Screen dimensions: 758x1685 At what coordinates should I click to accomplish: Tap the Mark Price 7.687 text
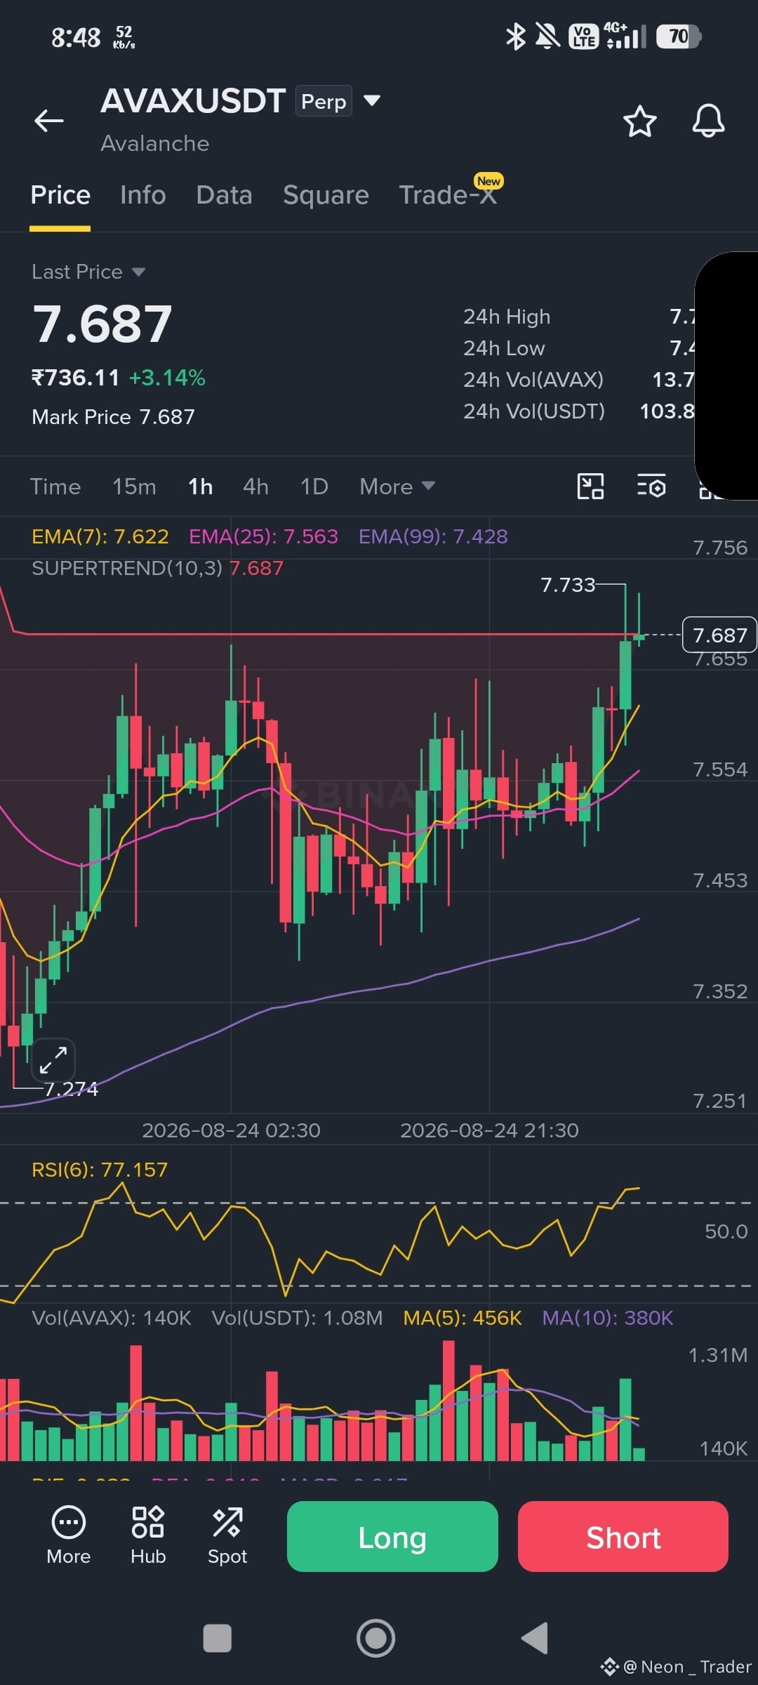pos(113,417)
